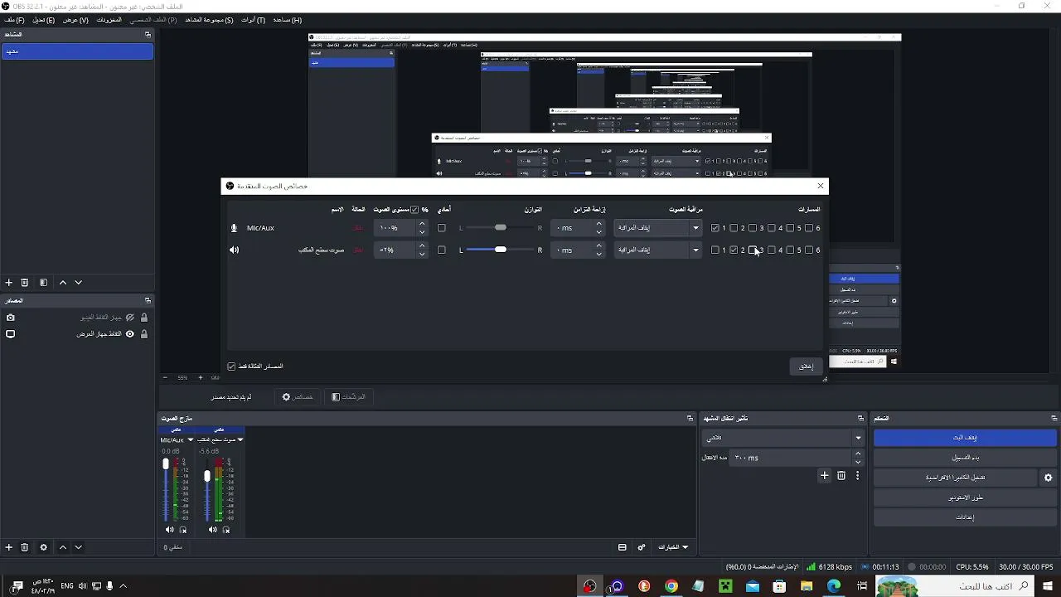Toggle mono checkbox for Mic/Aux
Viewport: 1061px width, 597px height.
(x=441, y=228)
